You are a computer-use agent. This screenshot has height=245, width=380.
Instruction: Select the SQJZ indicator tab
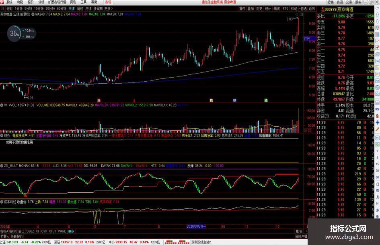(x=30, y=231)
